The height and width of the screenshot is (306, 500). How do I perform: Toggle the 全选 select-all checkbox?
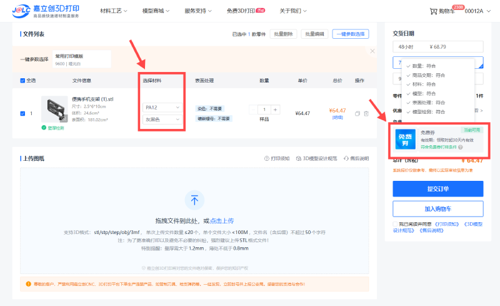pyautogui.click(x=23, y=80)
